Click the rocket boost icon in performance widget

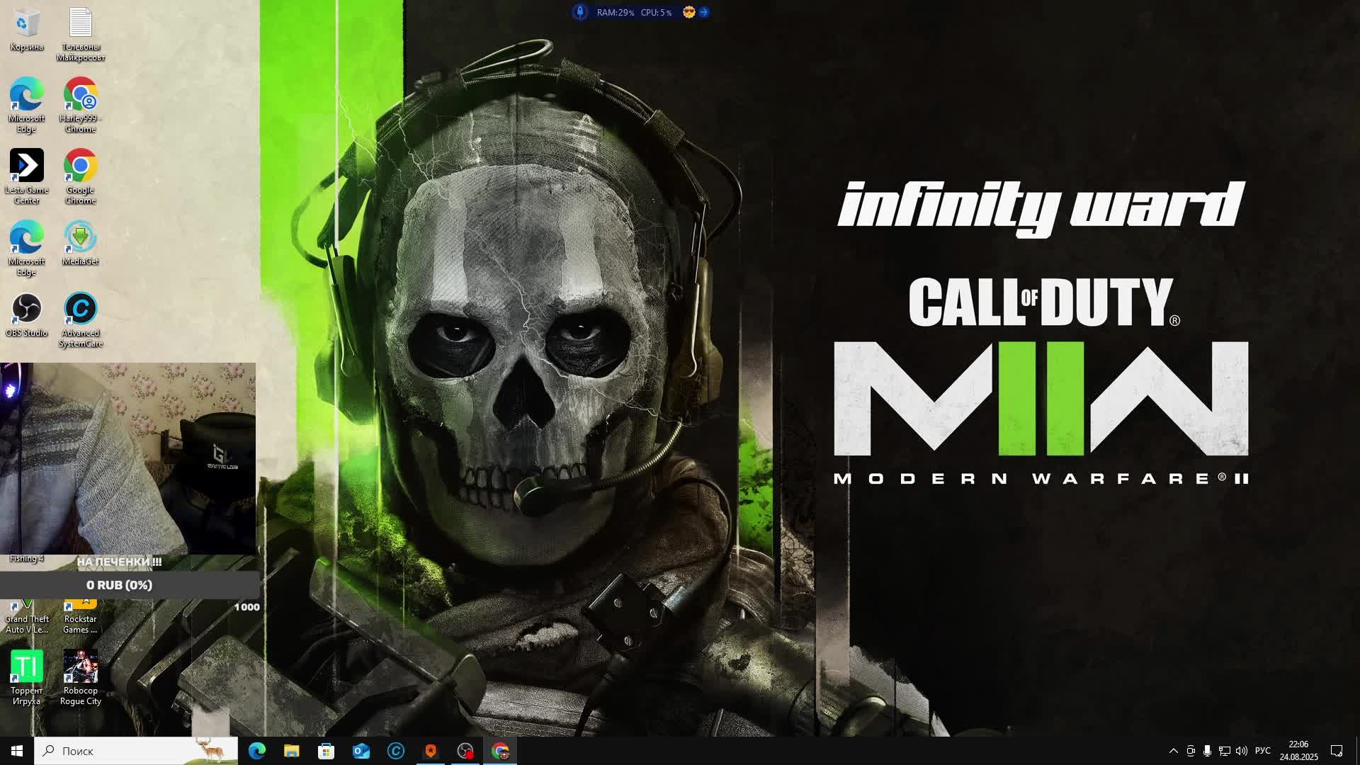click(580, 12)
